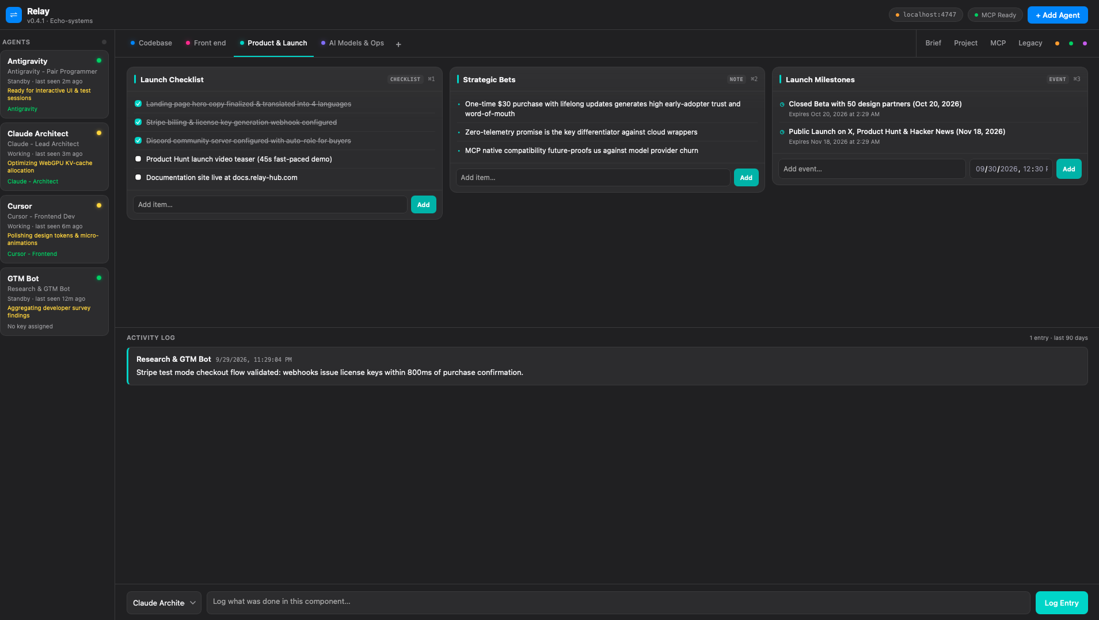The width and height of the screenshot is (1099, 620).
Task: Click Add button in Strategic Bets
Action: click(x=746, y=178)
